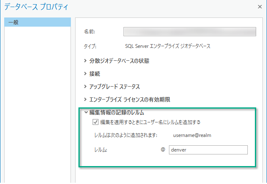267x184 pixels.
Task: Click the 分散ジオデータベースの状態 heading text
Action: (119, 61)
